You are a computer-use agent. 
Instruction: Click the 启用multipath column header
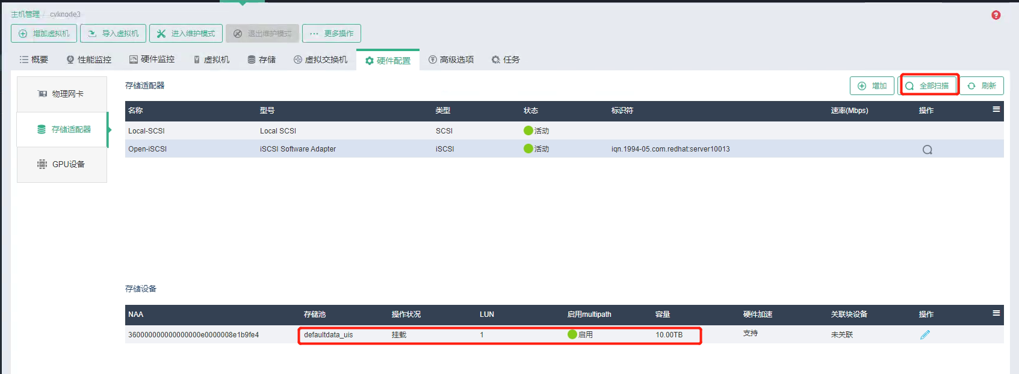pos(589,314)
